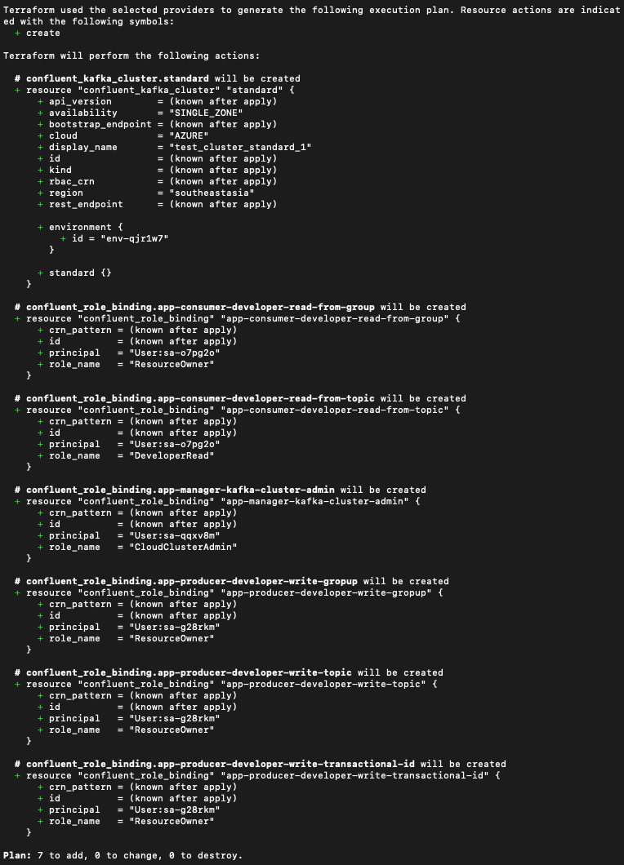This screenshot has height=865, width=624.
Task: Click the standard {} block line
Action: coord(74,273)
